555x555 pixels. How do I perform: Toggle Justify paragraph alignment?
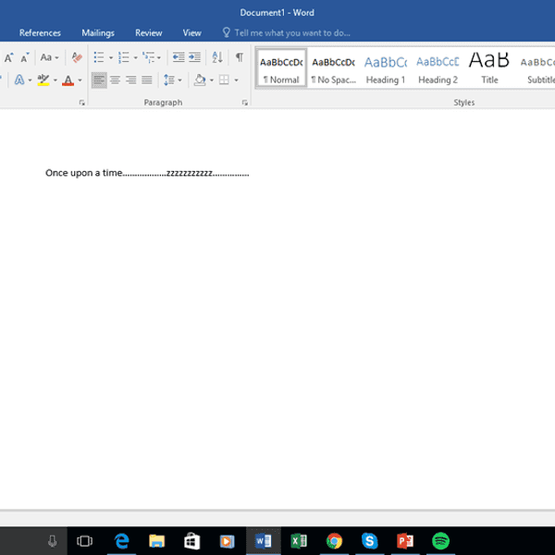[147, 80]
